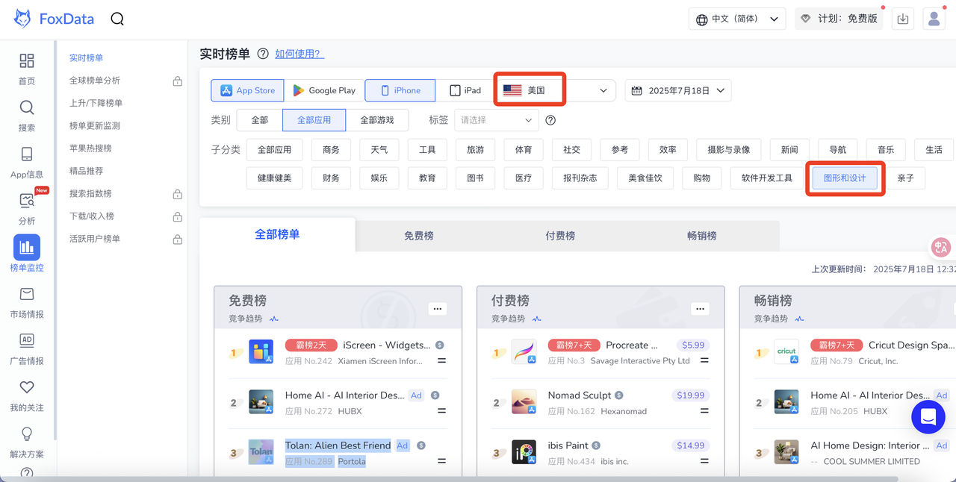Open the search magnifier in the header
Screen dimensions: 956x482
117,19
